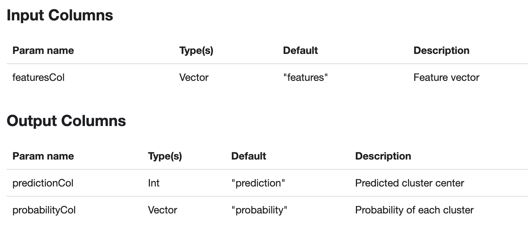
Task: Click Type(s) header in Input table
Action: click(196, 50)
